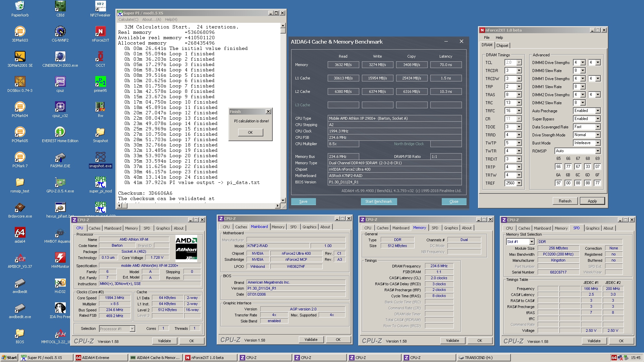Switch to Chipset tab in nForce2XT
The image size is (644, 362).
click(x=502, y=46)
